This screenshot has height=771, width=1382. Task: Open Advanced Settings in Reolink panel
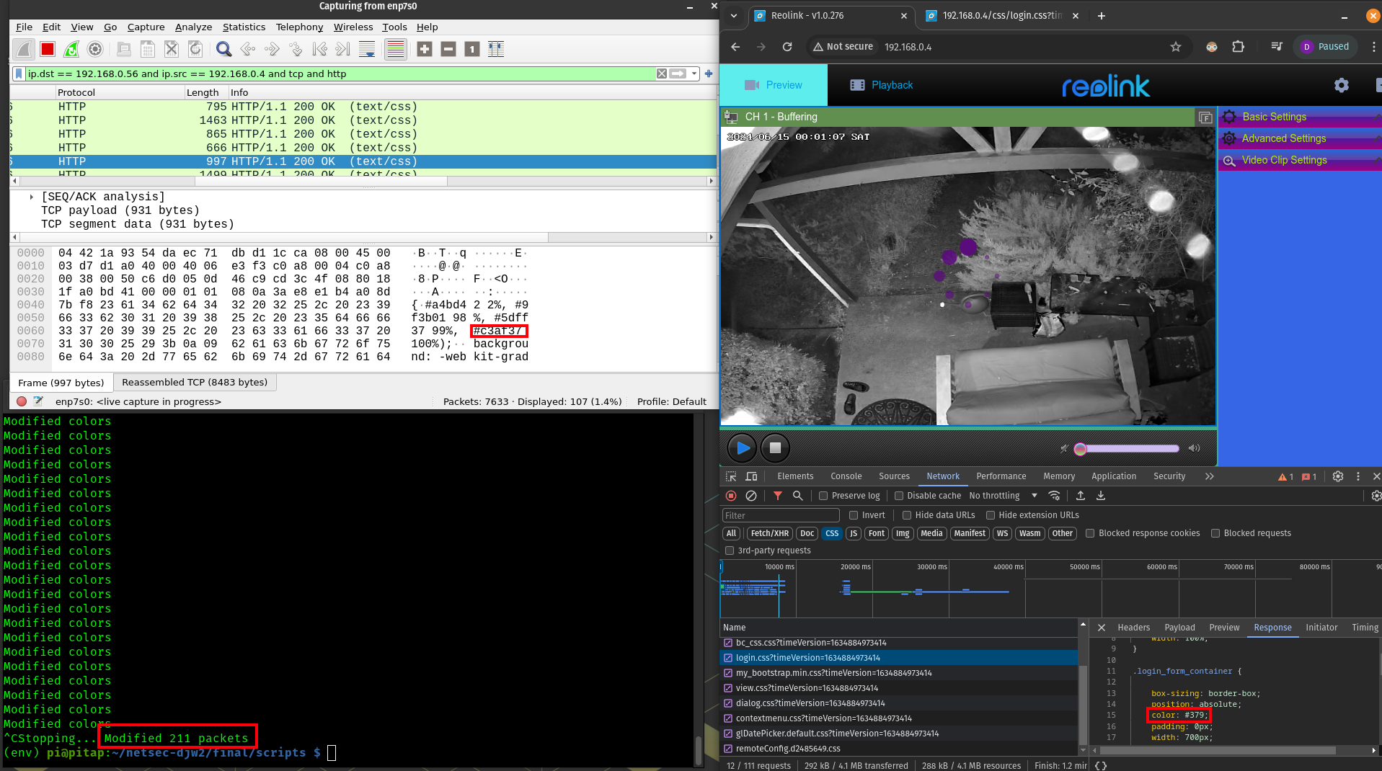(1283, 138)
